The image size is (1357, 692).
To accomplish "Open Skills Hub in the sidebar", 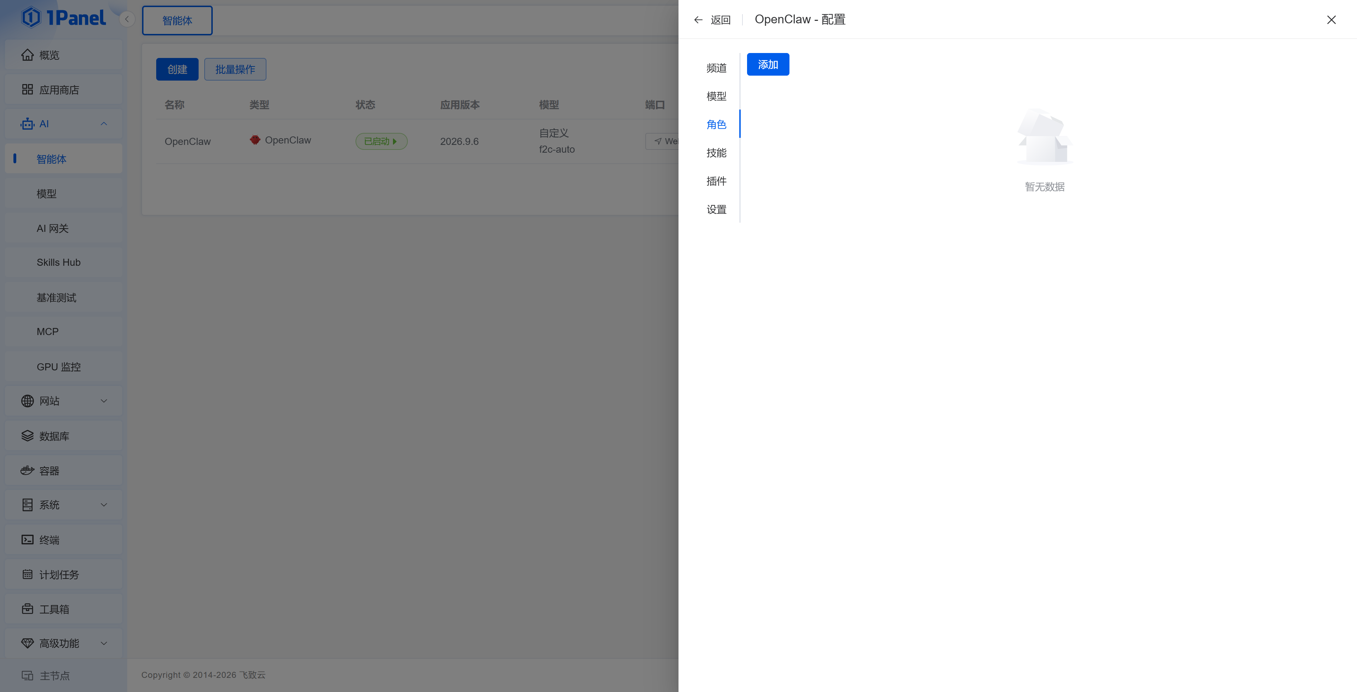I will tap(58, 263).
